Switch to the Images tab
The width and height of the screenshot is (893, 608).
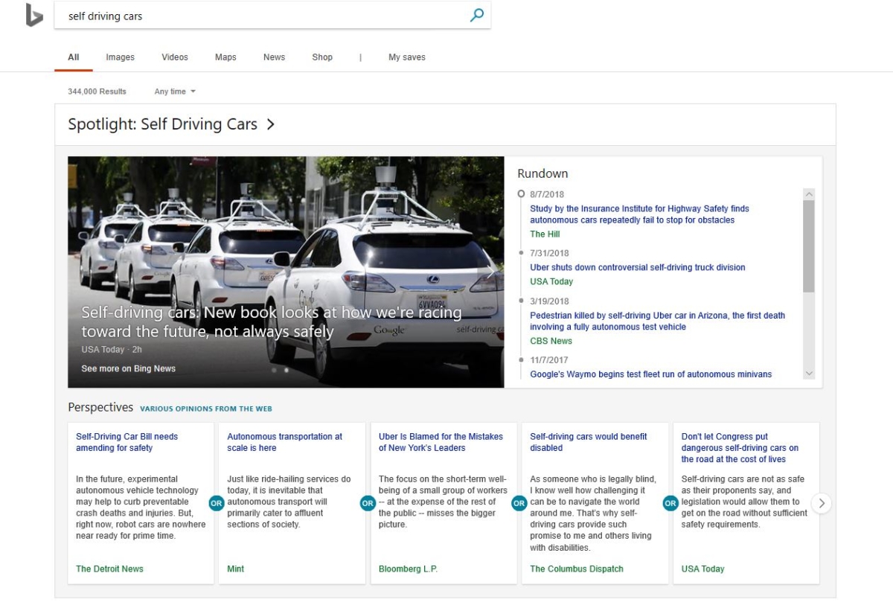click(119, 57)
